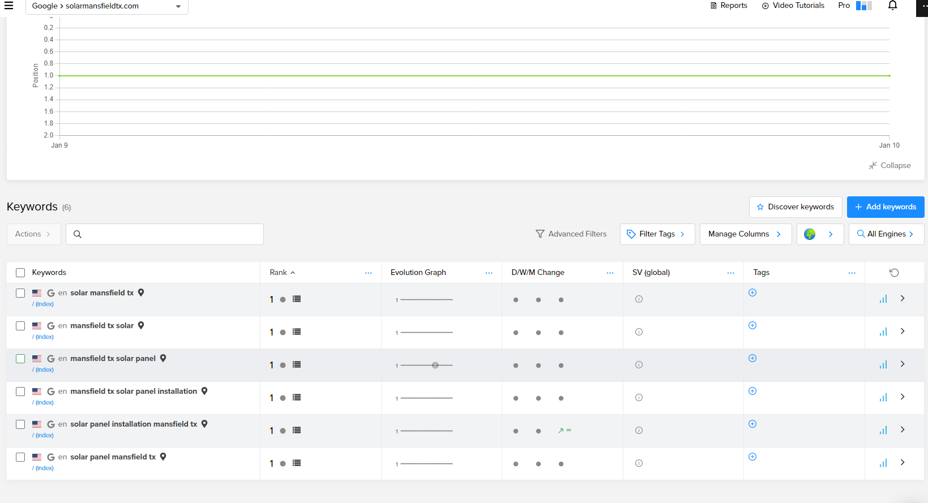928x503 pixels.
Task: Open SERP list for 'solar panel mansfield tx'
Action: tap(297, 463)
